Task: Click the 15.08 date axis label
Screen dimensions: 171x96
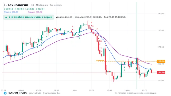Action: coord(109,90)
